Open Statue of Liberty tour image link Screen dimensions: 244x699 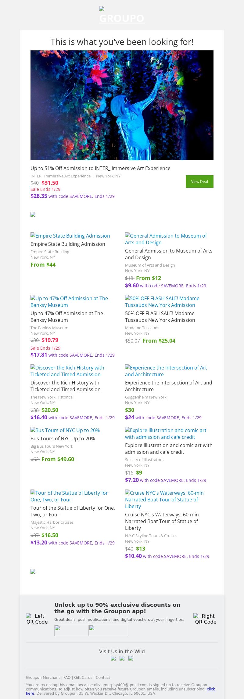69,496
